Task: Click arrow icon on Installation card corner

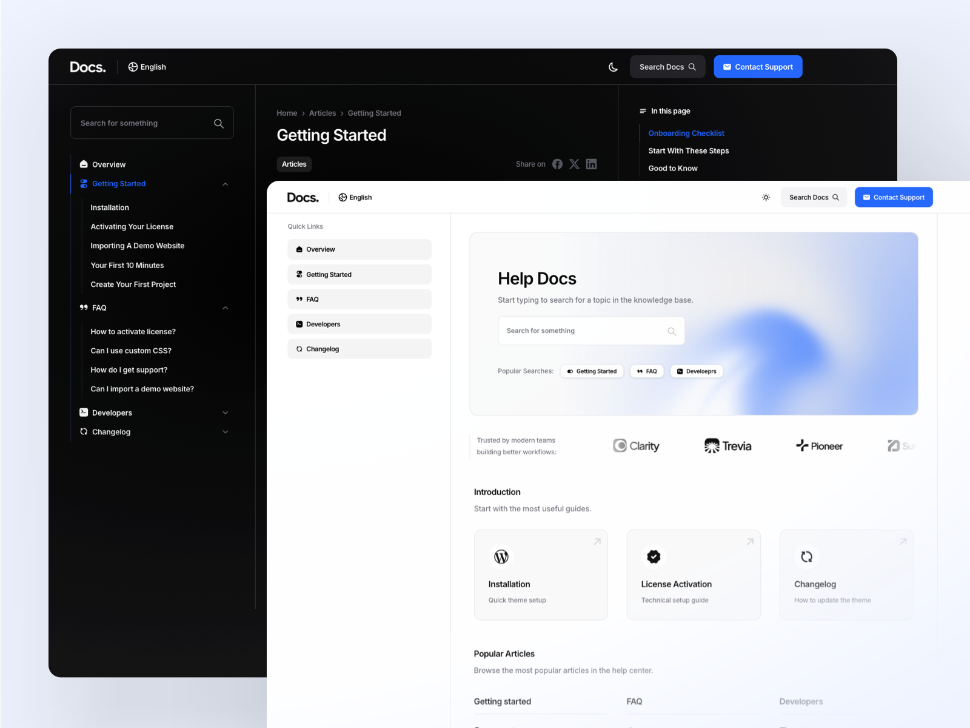Action: [x=597, y=541]
